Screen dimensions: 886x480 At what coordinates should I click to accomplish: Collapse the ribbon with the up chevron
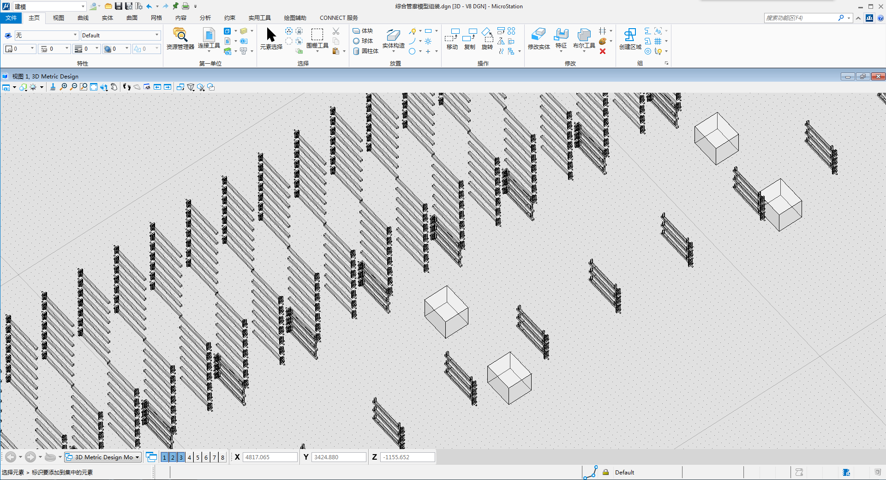coord(858,18)
